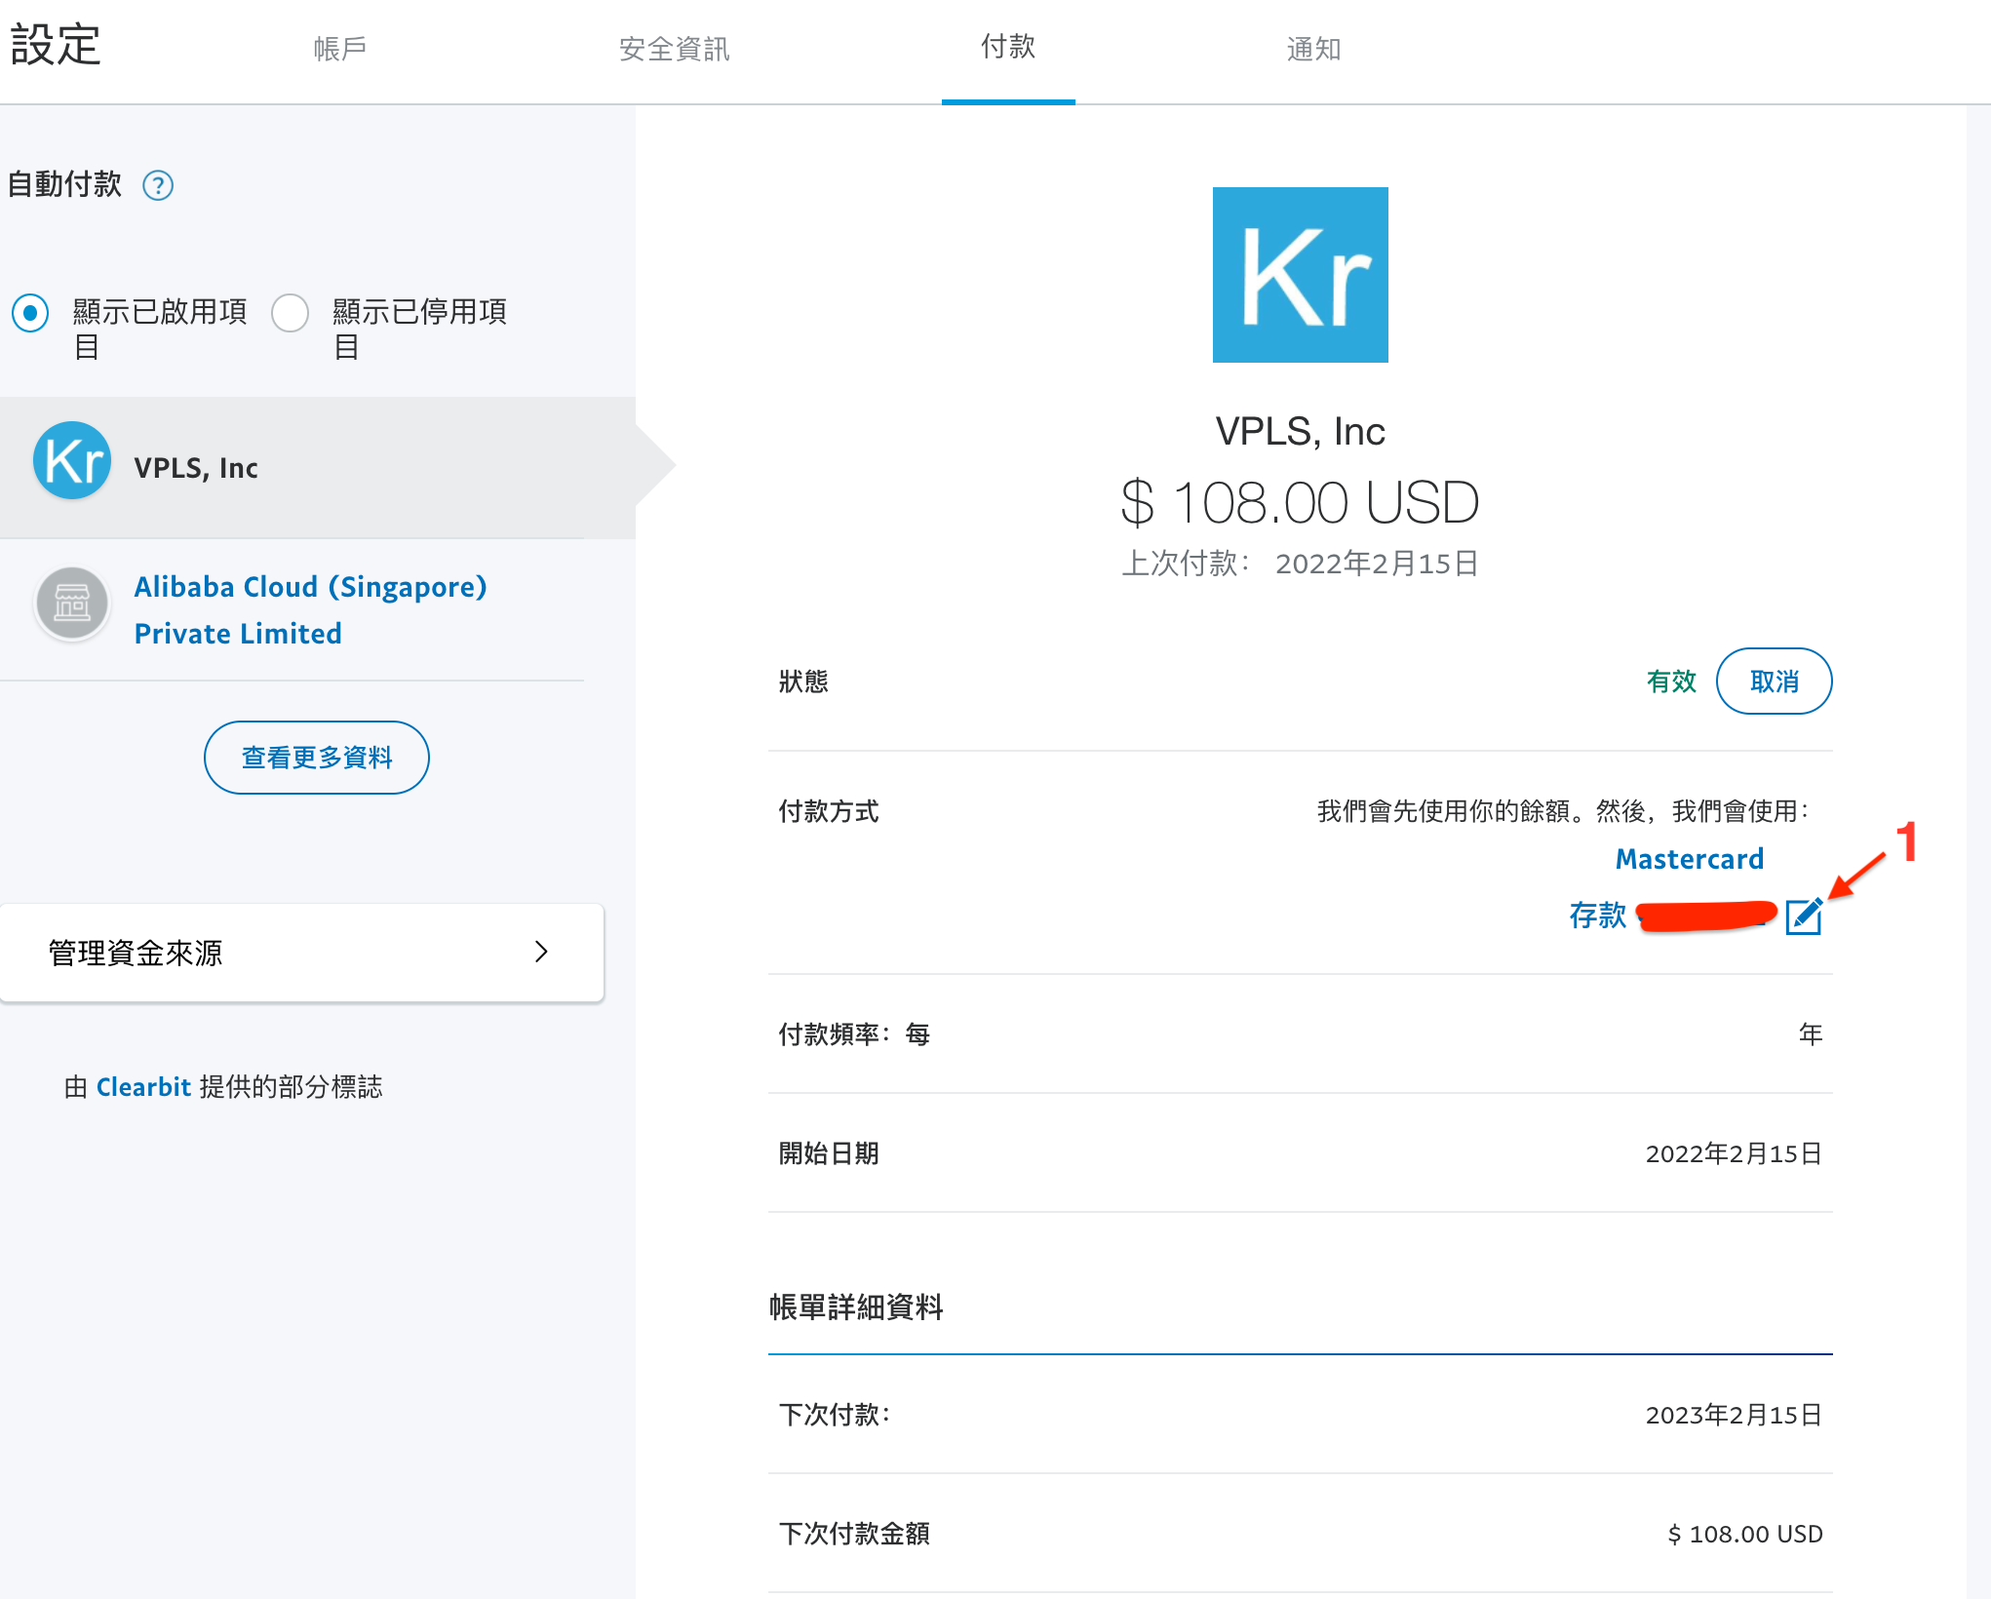Screen dimensions: 1991x1599
Task: Click the 我們會先使用你的餘額 description text
Action: [x=1562, y=811]
